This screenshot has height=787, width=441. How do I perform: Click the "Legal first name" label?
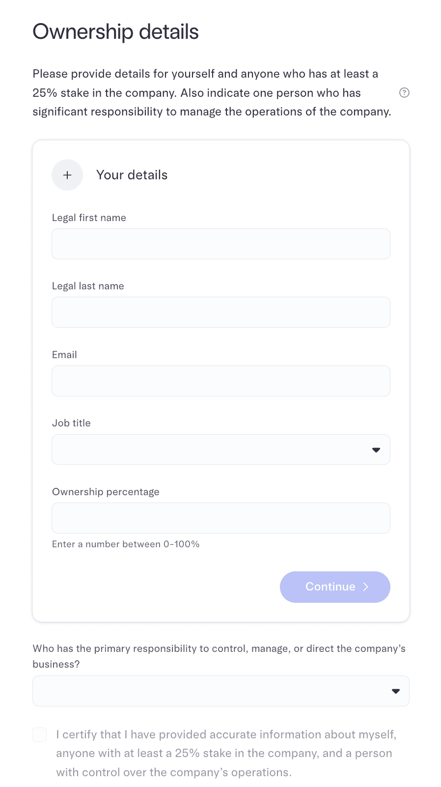(89, 218)
